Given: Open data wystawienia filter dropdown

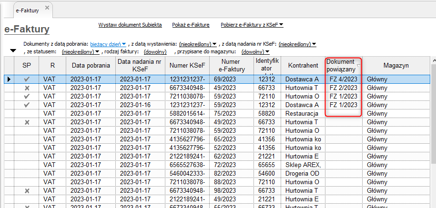Looking at the screenshot, I should tap(198, 44).
